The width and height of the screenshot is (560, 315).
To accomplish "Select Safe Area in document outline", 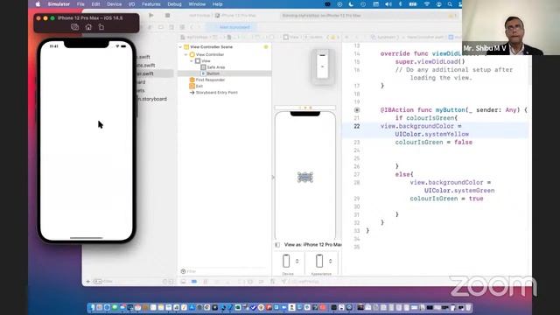I will 224,67.
